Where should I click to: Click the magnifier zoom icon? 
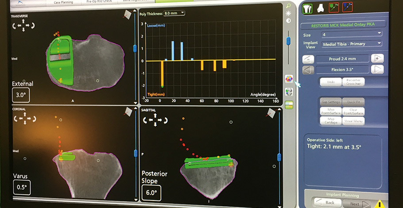[289, 6]
